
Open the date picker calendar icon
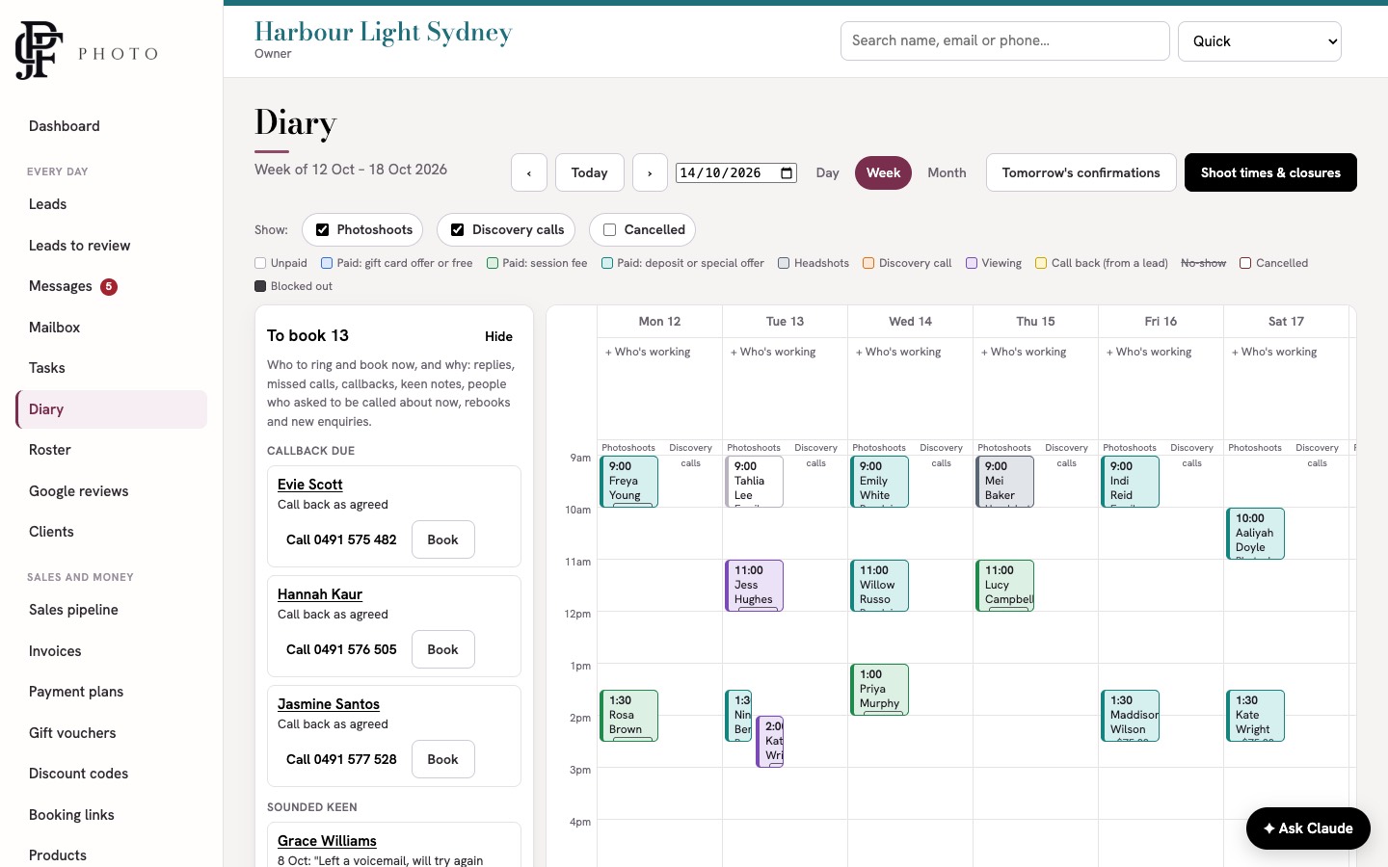[x=787, y=173]
